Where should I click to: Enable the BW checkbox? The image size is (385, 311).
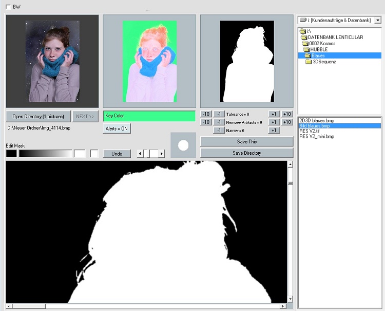tap(8, 7)
